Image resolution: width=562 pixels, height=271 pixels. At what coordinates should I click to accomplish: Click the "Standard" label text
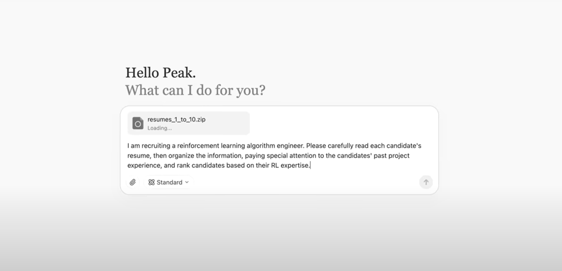pos(169,183)
